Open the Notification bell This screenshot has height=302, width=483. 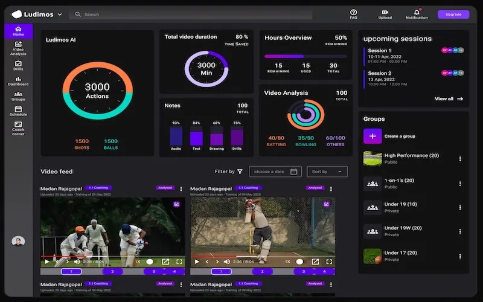click(x=417, y=14)
